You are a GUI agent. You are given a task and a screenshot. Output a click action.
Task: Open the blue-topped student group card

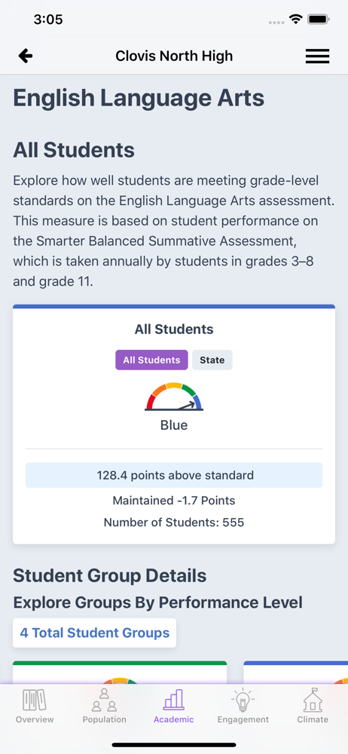click(x=295, y=673)
